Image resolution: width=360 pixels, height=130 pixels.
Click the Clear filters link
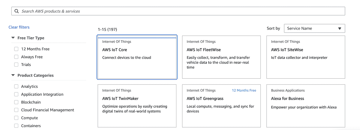19,27
